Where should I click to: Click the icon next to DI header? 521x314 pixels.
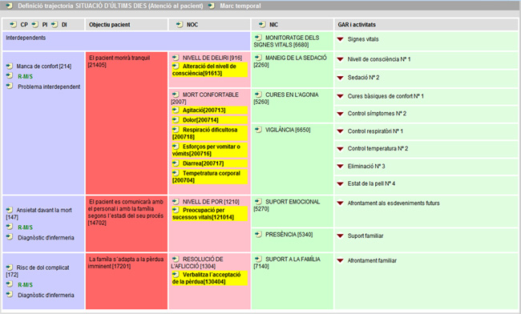(x=55, y=24)
